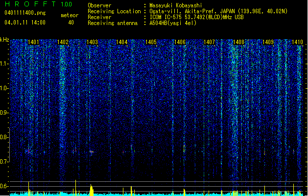Click the 1407 time marker
Screen dimensions: 308x196
tap(210, 42)
